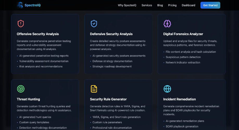Click the red shield alert icon
Viewport: 239px width, 130px height.
[x=21, y=24]
